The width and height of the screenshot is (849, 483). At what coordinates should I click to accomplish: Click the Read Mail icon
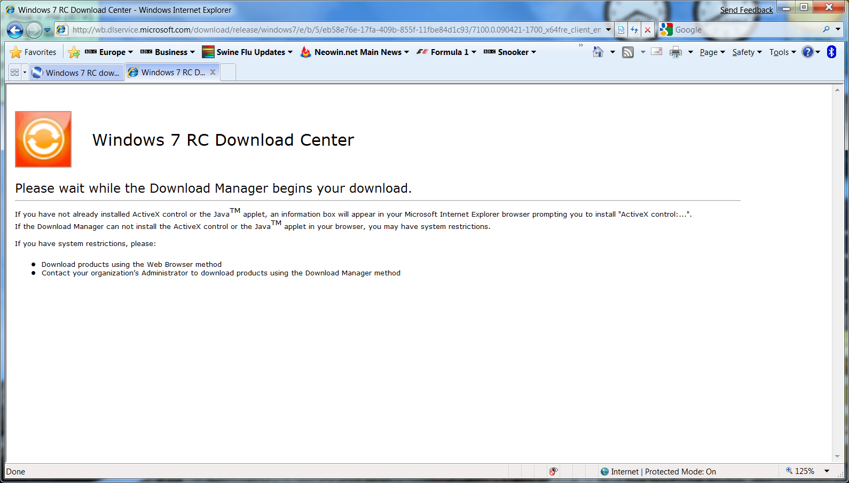[657, 52]
